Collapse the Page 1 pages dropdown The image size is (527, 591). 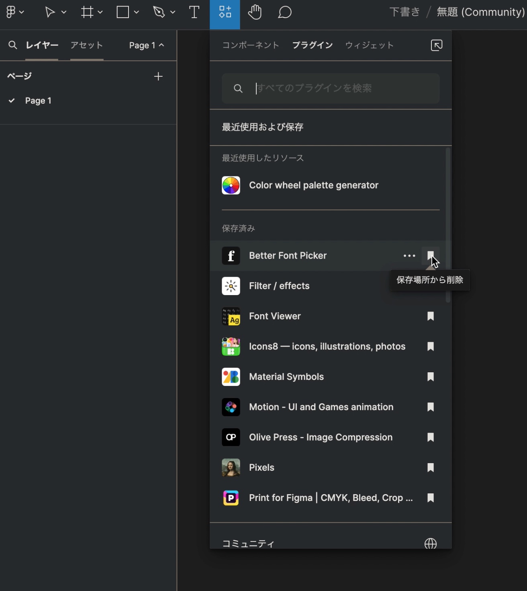tap(147, 45)
